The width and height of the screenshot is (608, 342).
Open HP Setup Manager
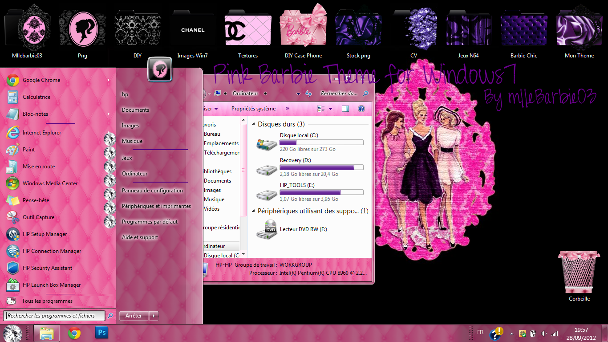tap(58, 234)
